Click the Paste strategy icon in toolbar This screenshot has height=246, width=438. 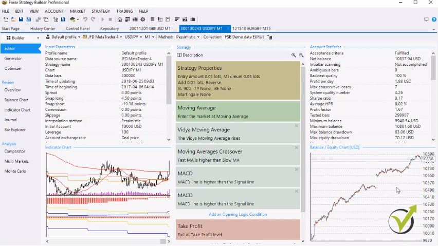(x=46, y=20)
